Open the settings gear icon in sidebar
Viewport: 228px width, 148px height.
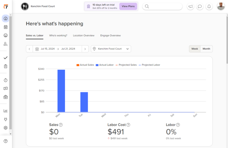tap(6, 128)
